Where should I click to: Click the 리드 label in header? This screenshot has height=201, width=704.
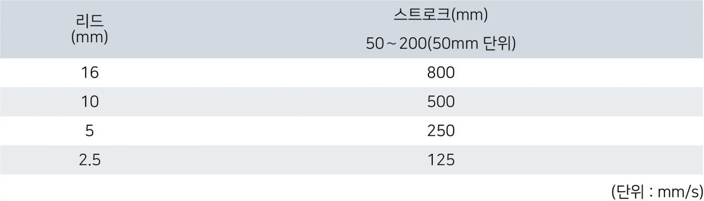coord(89,22)
